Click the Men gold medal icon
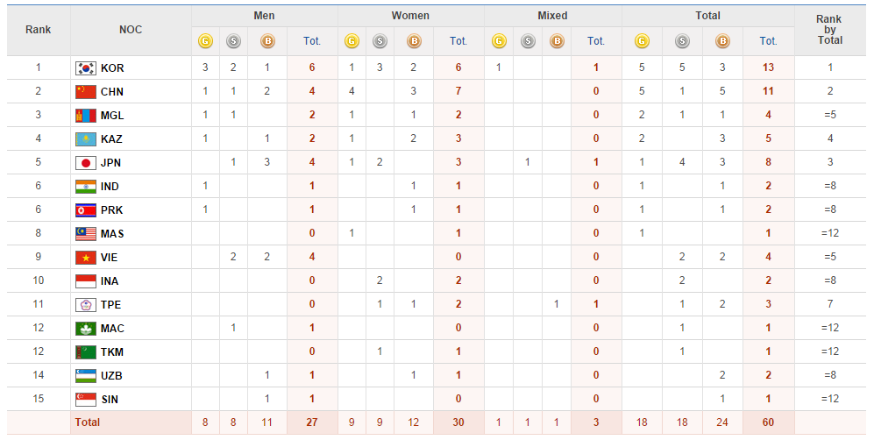Screen dimensions: 874x440 click(x=205, y=40)
